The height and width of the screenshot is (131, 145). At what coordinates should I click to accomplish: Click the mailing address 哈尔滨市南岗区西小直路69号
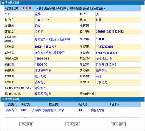52,39
